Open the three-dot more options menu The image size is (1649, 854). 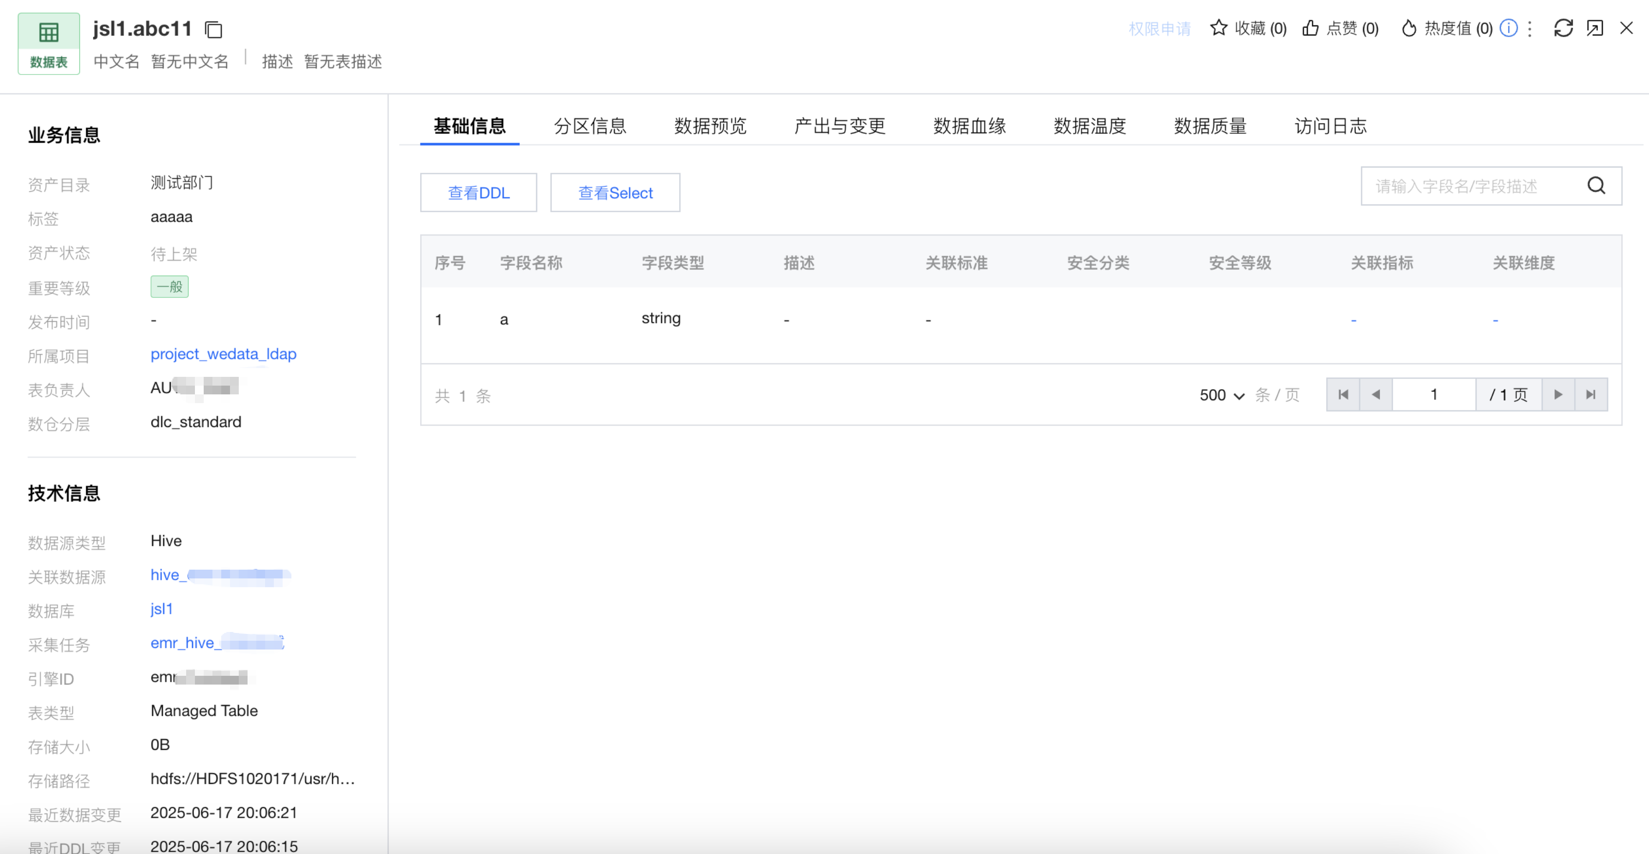point(1530,28)
